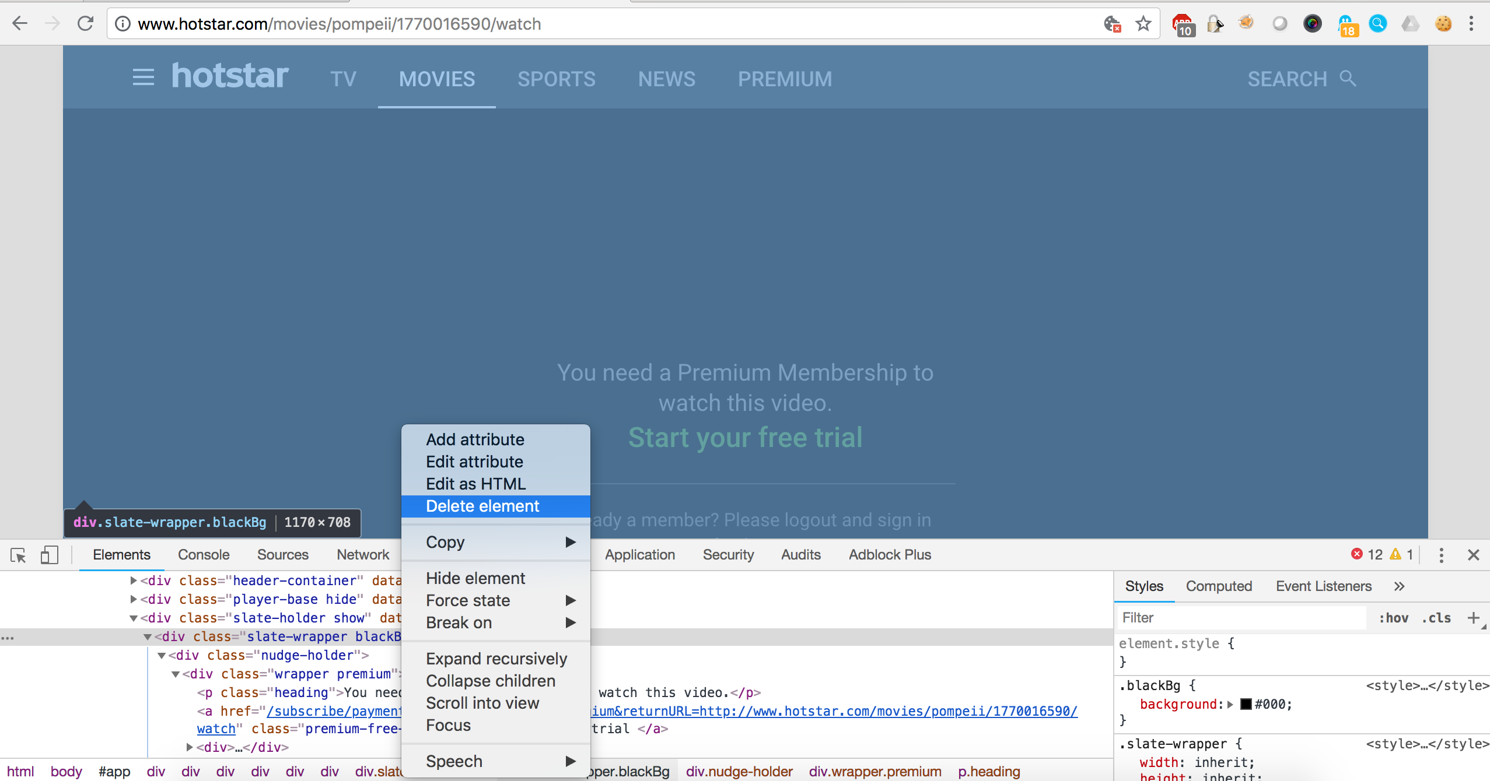Open the #000 background color swatch
The height and width of the screenshot is (781, 1490).
point(1246,704)
